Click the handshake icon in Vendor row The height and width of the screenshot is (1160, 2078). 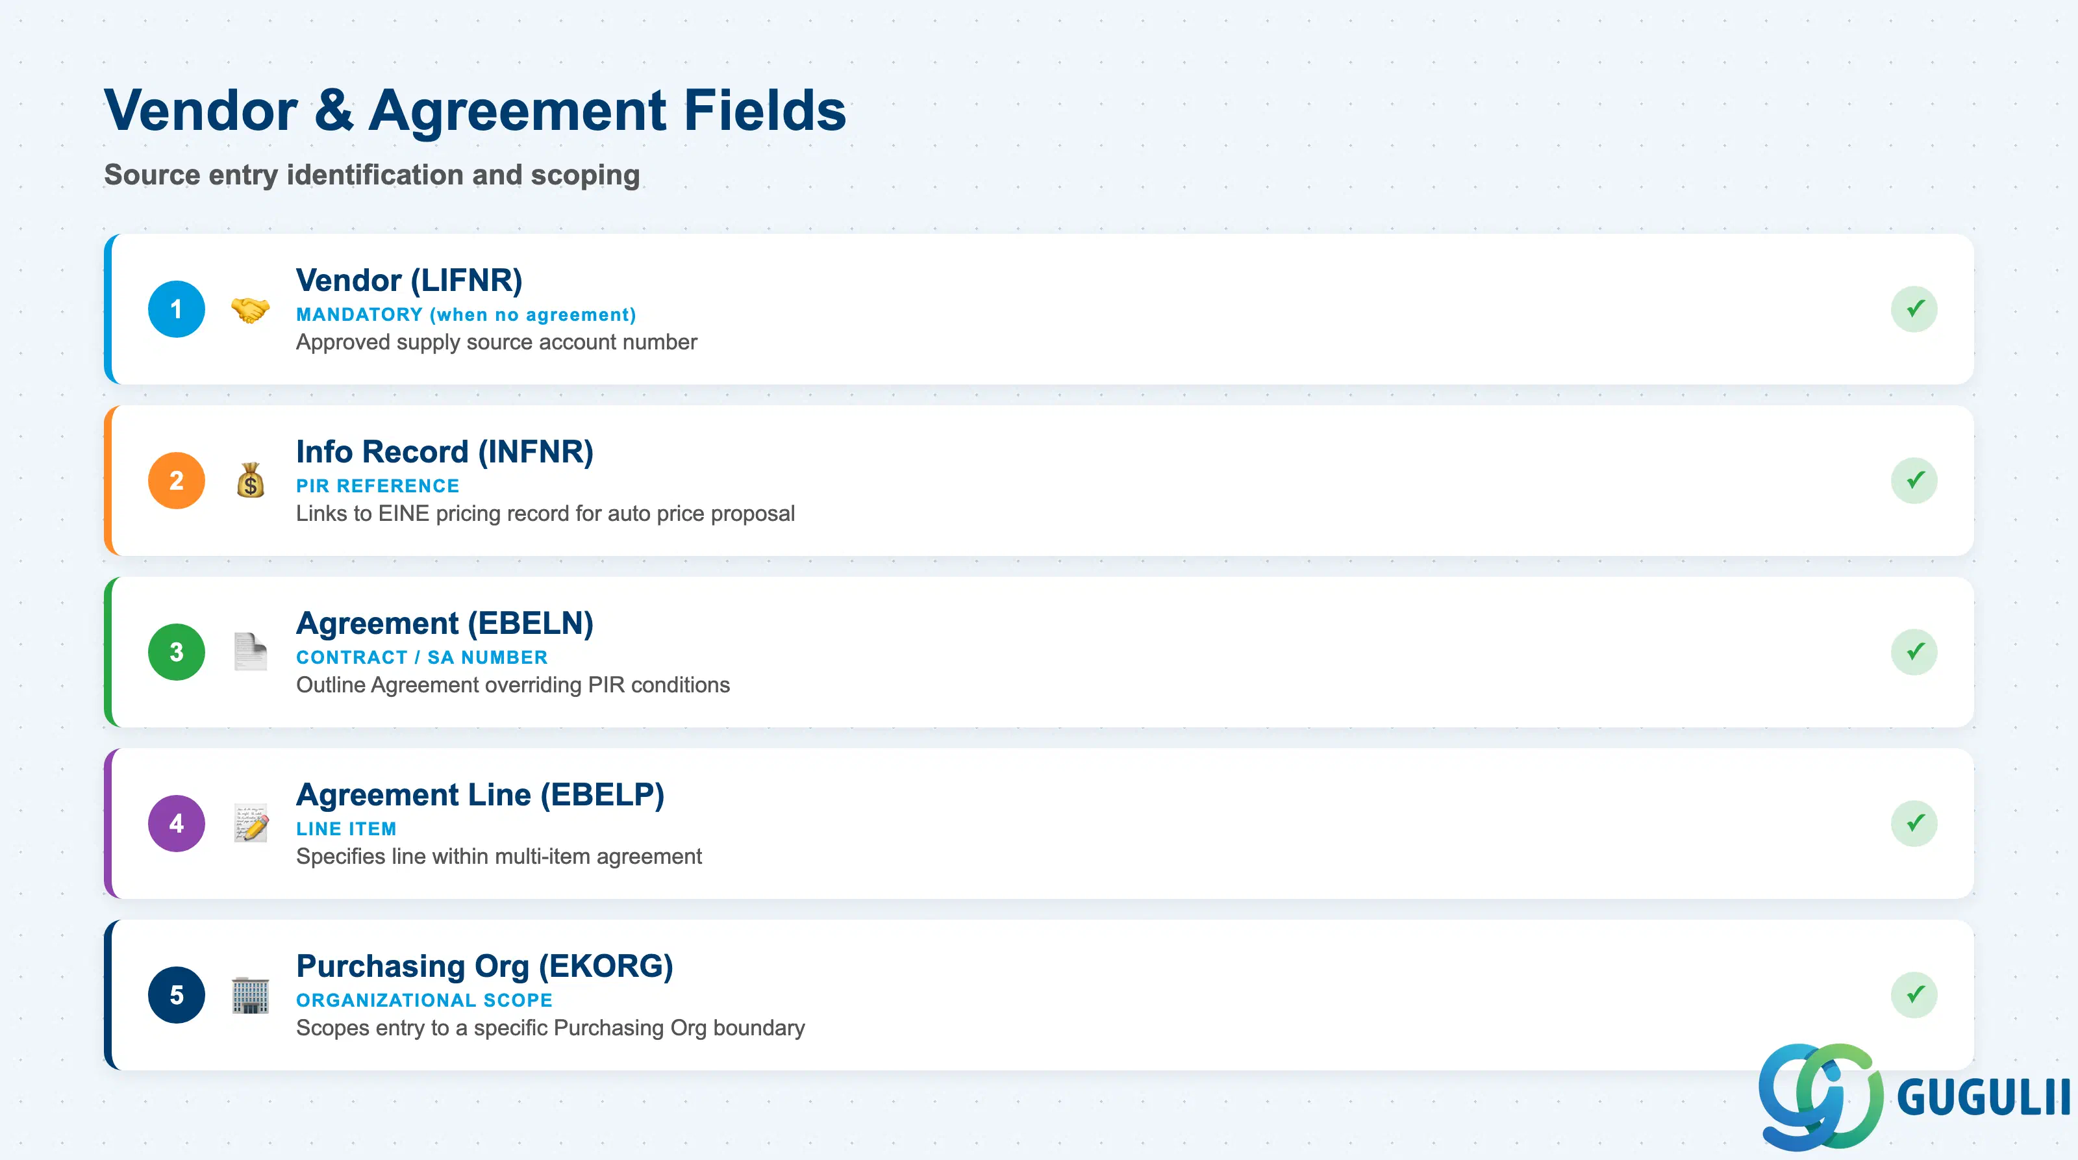pyautogui.click(x=250, y=310)
